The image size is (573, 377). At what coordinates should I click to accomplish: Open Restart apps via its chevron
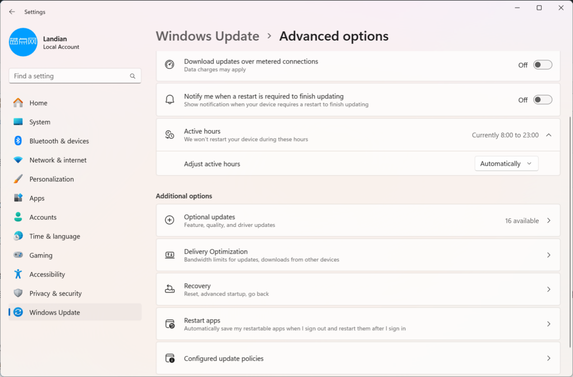click(549, 324)
